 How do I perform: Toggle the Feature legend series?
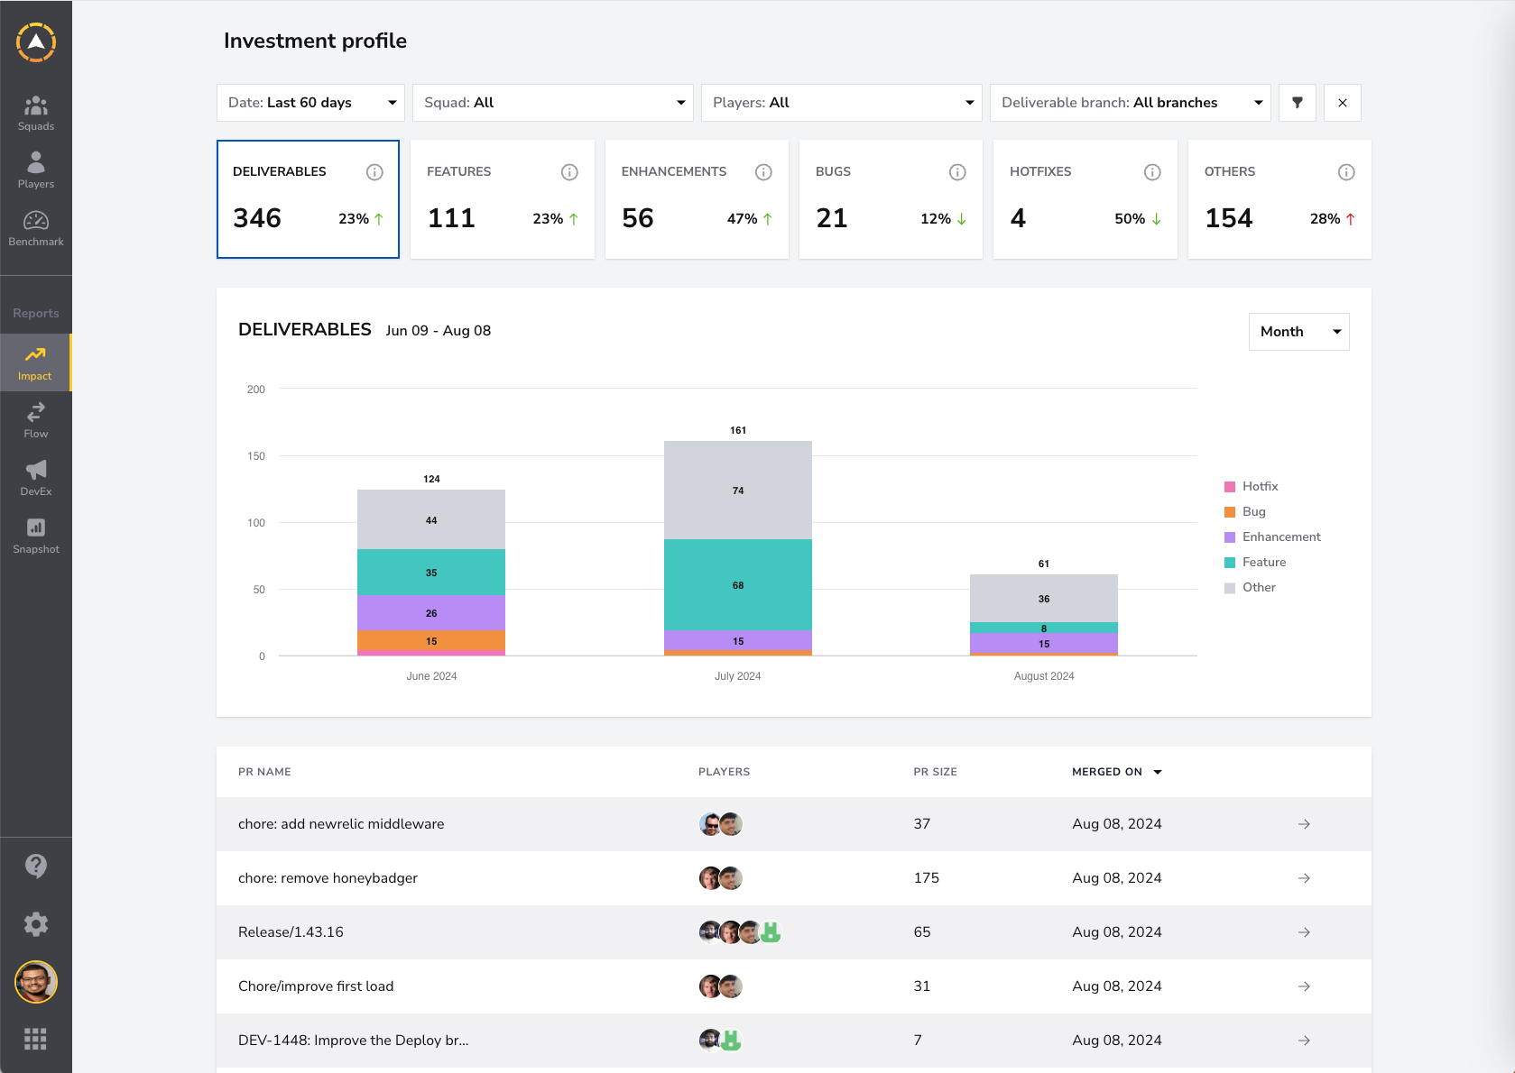[x=1255, y=562]
